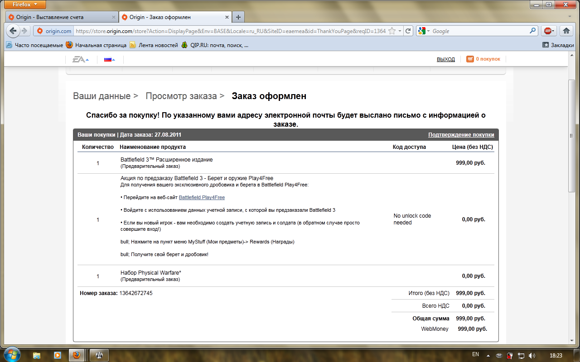Click the EN language indicator
The height and width of the screenshot is (362, 580).
click(x=475, y=354)
